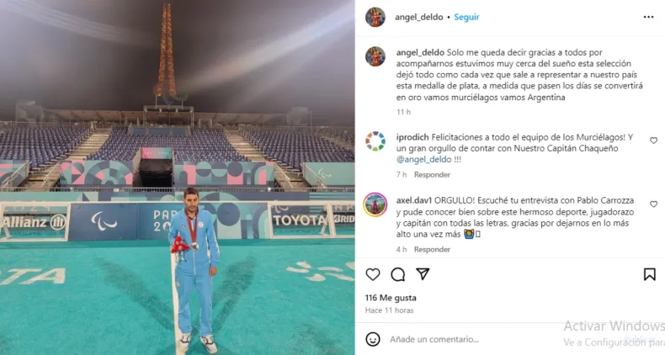The height and width of the screenshot is (355, 665).
Task: Open axel.dav1 username link
Action: [414, 200]
